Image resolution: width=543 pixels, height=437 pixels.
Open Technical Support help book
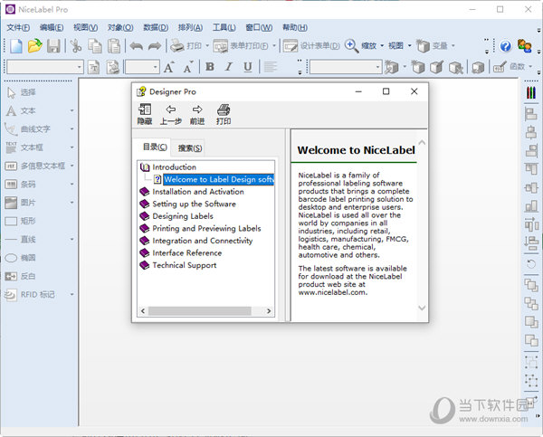coord(178,265)
